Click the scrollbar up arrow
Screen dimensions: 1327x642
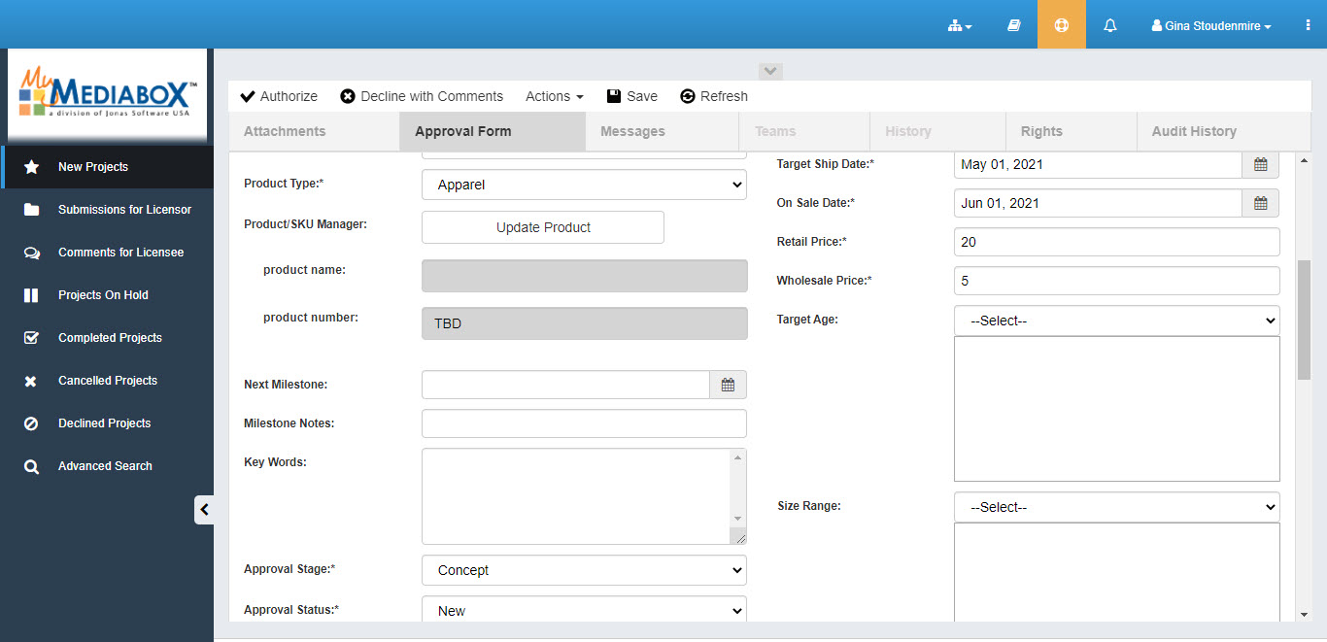[1304, 160]
